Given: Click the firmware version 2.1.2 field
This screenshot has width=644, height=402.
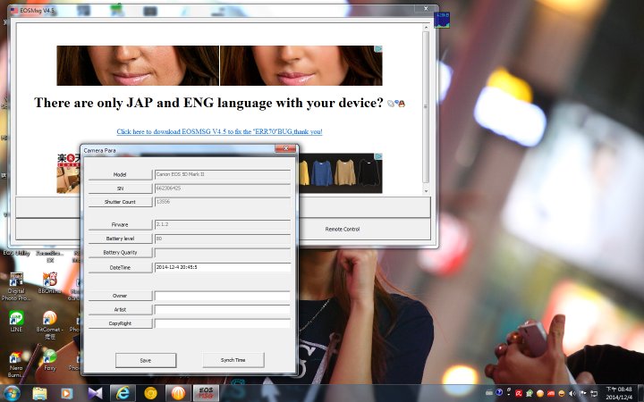Looking at the screenshot, I should pos(223,225).
